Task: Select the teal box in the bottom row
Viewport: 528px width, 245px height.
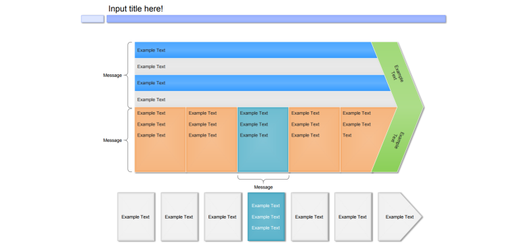Action: coord(266,217)
